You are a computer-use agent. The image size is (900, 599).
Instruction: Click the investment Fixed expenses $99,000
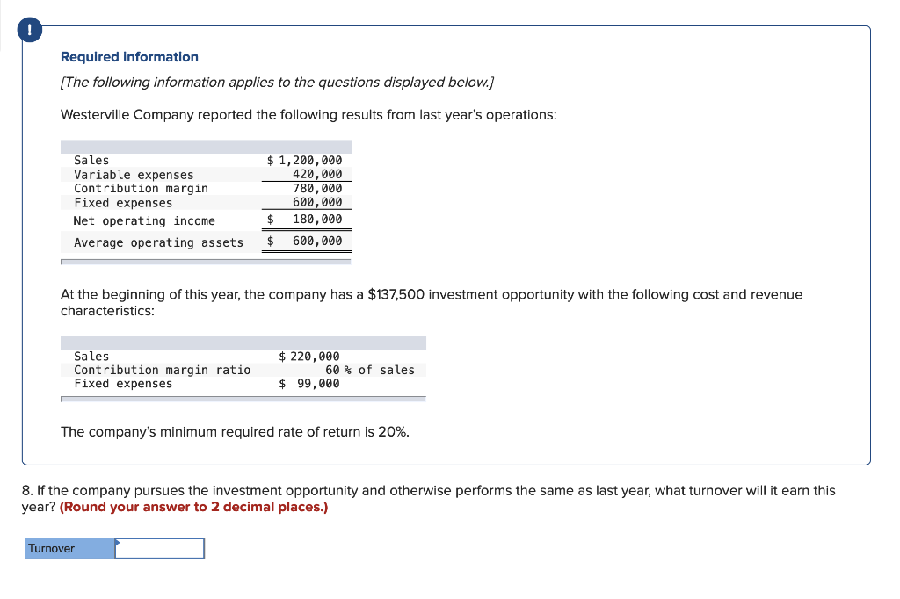[309, 384]
